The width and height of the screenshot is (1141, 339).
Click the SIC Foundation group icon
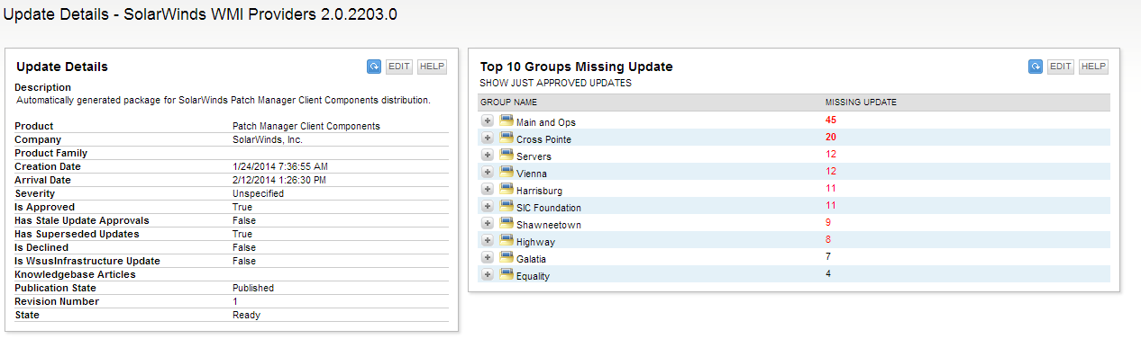tap(506, 207)
